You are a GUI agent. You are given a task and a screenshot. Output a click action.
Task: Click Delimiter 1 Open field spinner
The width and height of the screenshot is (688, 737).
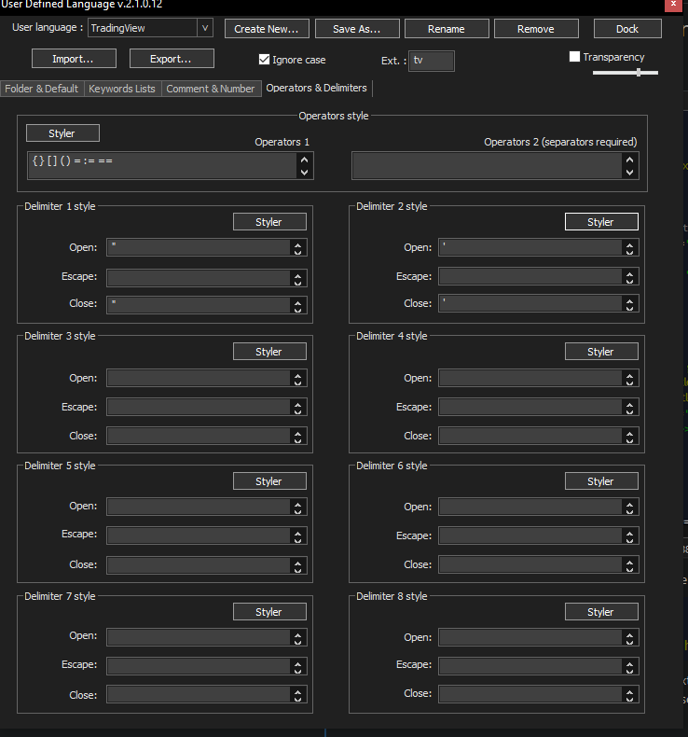point(297,248)
